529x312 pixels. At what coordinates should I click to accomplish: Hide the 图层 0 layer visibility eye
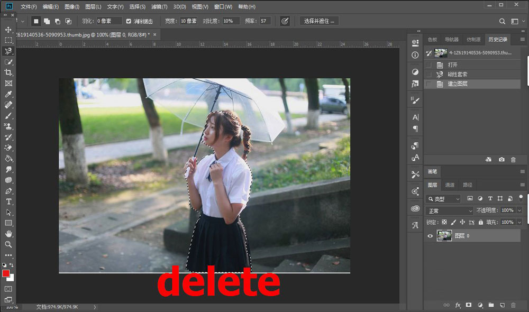tap(430, 236)
